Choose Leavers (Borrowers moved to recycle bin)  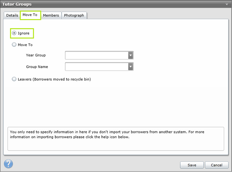point(14,79)
